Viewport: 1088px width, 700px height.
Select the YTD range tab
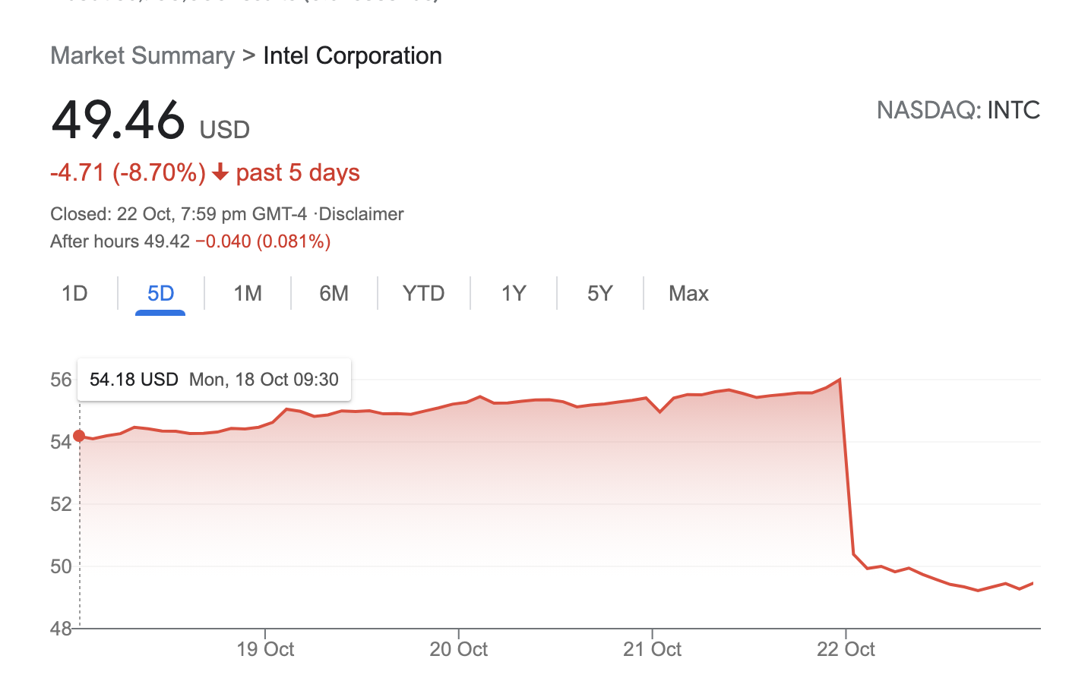(x=423, y=294)
